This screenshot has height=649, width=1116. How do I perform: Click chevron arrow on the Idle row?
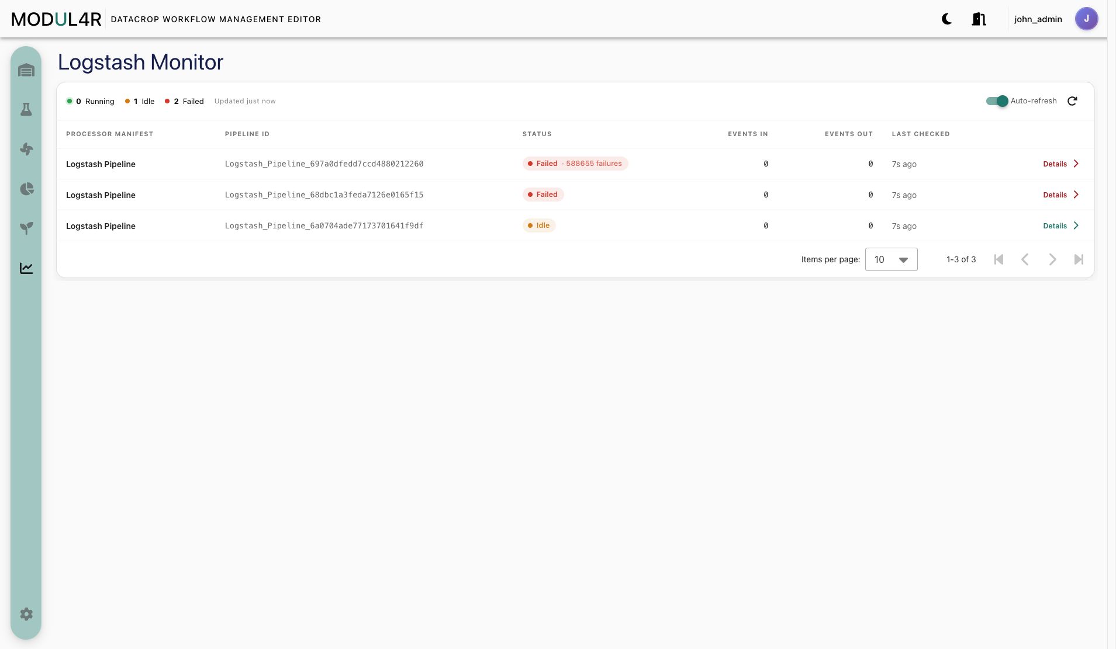coord(1076,225)
